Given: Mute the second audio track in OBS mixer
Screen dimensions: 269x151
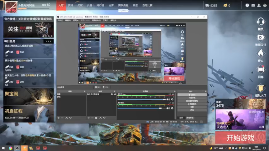Looking at the screenshot, I should 168,108.
